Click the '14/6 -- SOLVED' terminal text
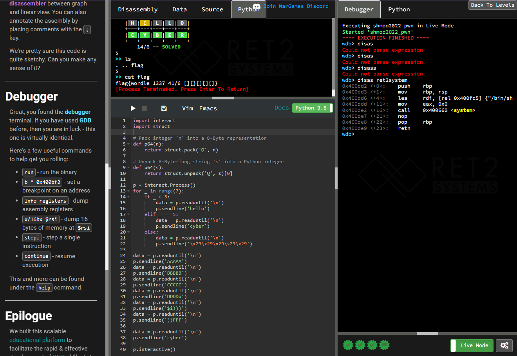Screen dimensions: 517x356 click(159, 47)
